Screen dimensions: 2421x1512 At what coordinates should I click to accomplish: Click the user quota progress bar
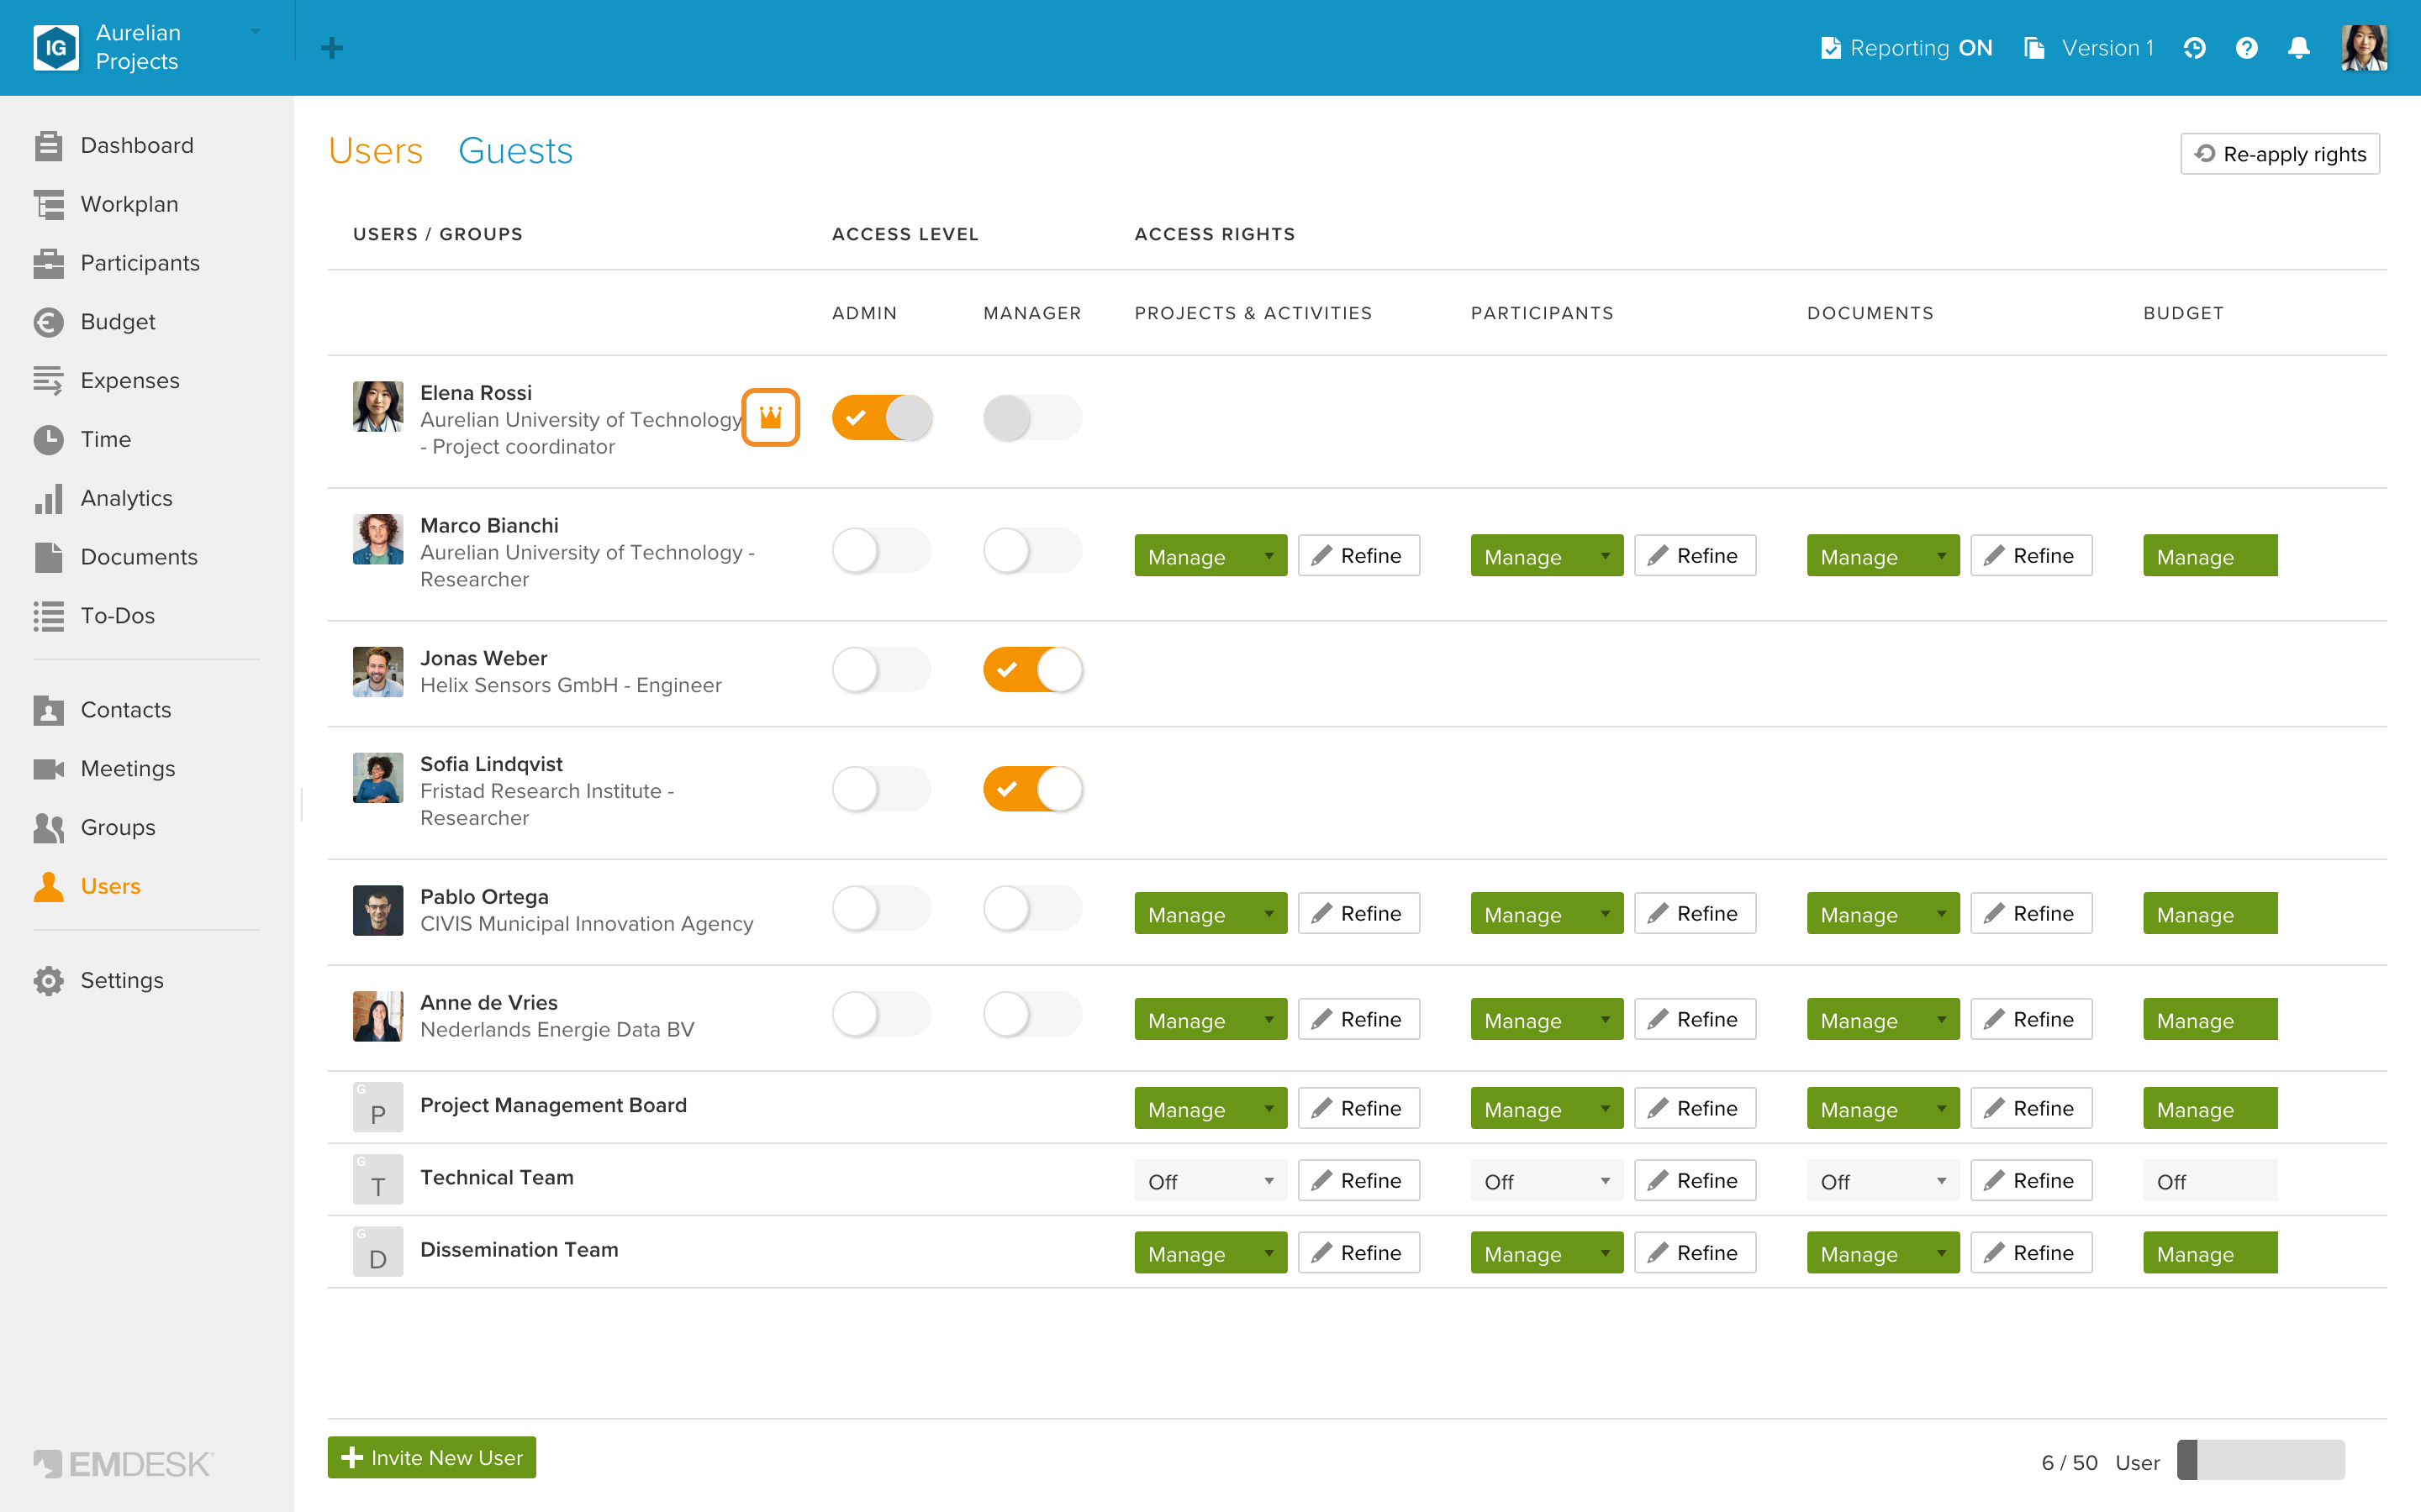2261,1461
